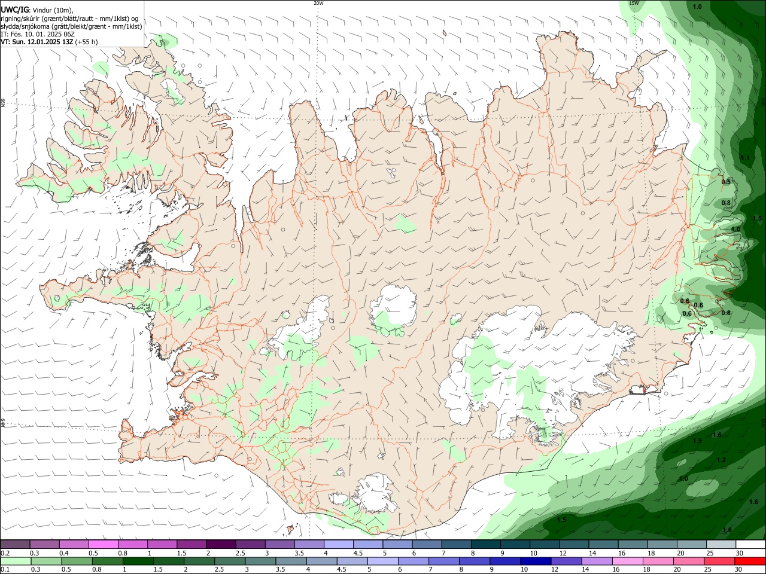766x574 pixels.
Task: Click the 'VT: Sun. 12.01.2025 13Z (+55 h)' line
Action: pos(49,42)
